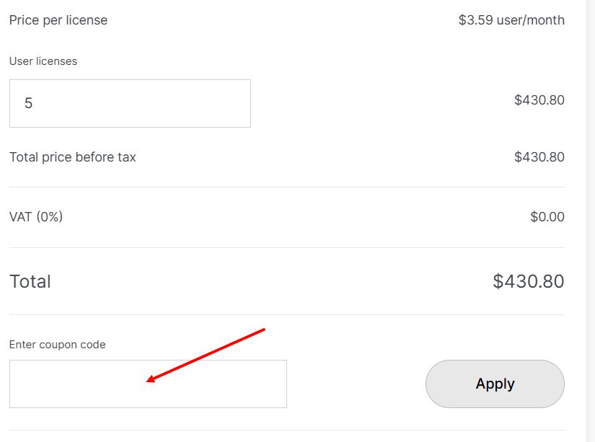Click the $3.59 user/month price text
This screenshot has width=595, height=442.
(511, 19)
